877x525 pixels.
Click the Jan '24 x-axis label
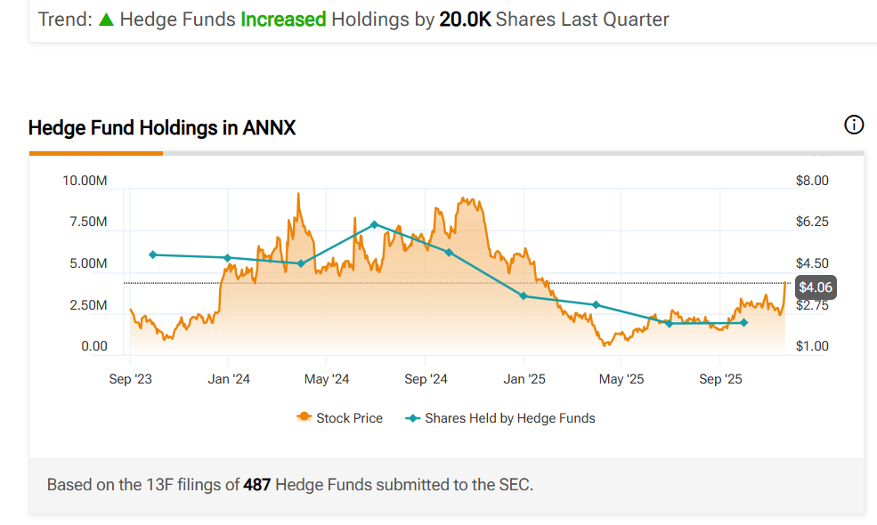click(229, 379)
